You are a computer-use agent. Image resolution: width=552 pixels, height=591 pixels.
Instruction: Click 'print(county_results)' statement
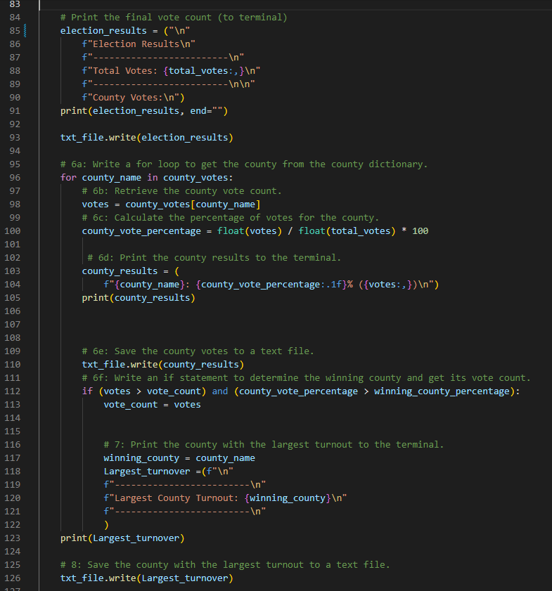click(x=139, y=298)
